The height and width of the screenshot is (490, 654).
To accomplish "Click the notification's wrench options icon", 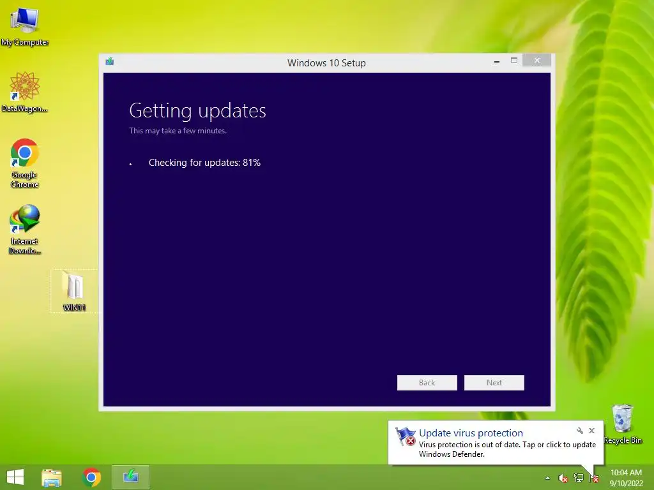I will [580, 431].
